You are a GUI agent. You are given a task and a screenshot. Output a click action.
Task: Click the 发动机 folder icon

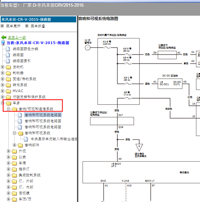(x=8, y=67)
